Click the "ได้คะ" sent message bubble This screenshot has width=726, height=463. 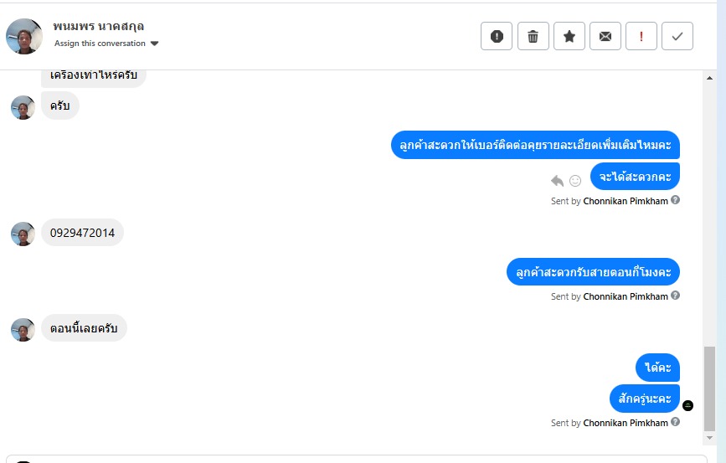pyautogui.click(x=658, y=368)
